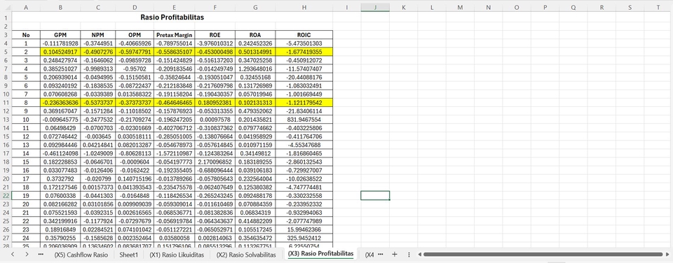Select cell with value 0.03580058
Screen dimensions: 673x263
pos(174,238)
